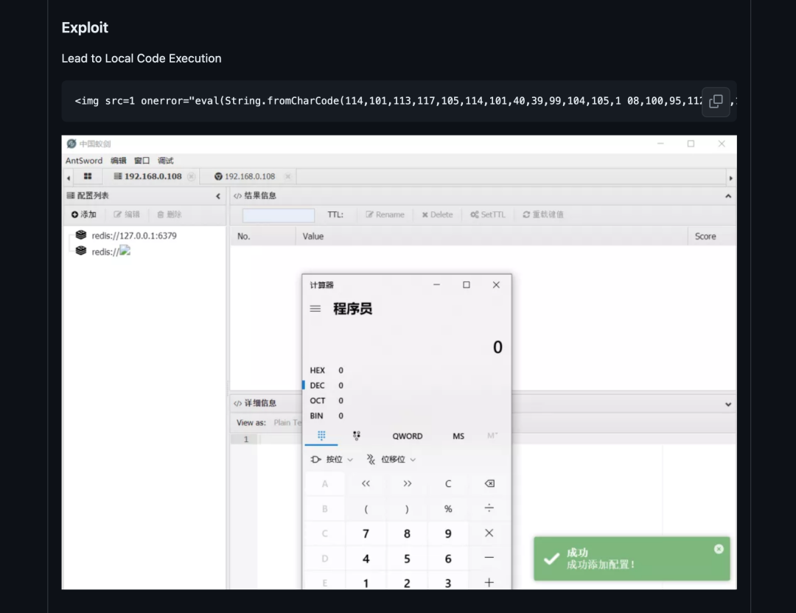
Task: Switch to full keypad in calculator
Action: pos(321,435)
